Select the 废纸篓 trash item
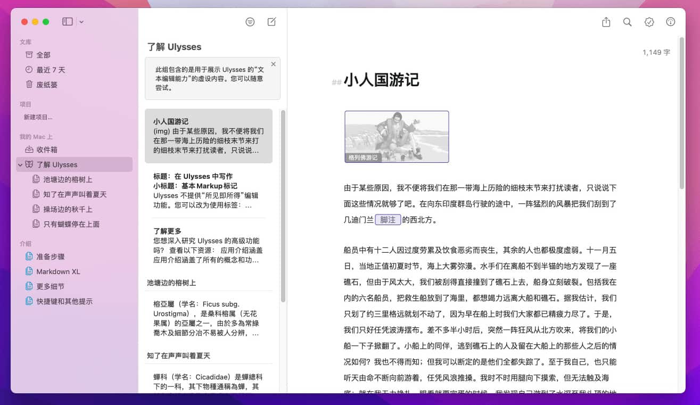700x405 pixels. tap(47, 85)
